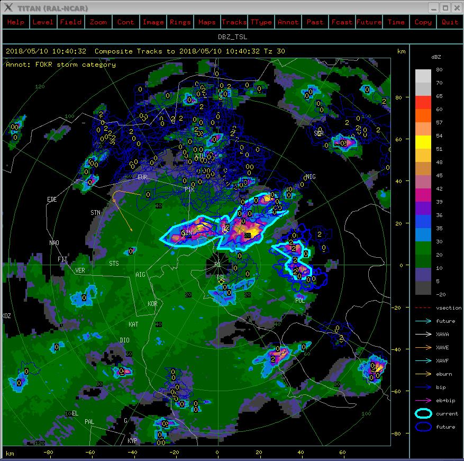Click the STS station label
The image size is (464, 461).
[114, 263]
